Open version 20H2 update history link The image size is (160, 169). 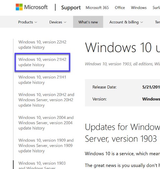point(46,100)
